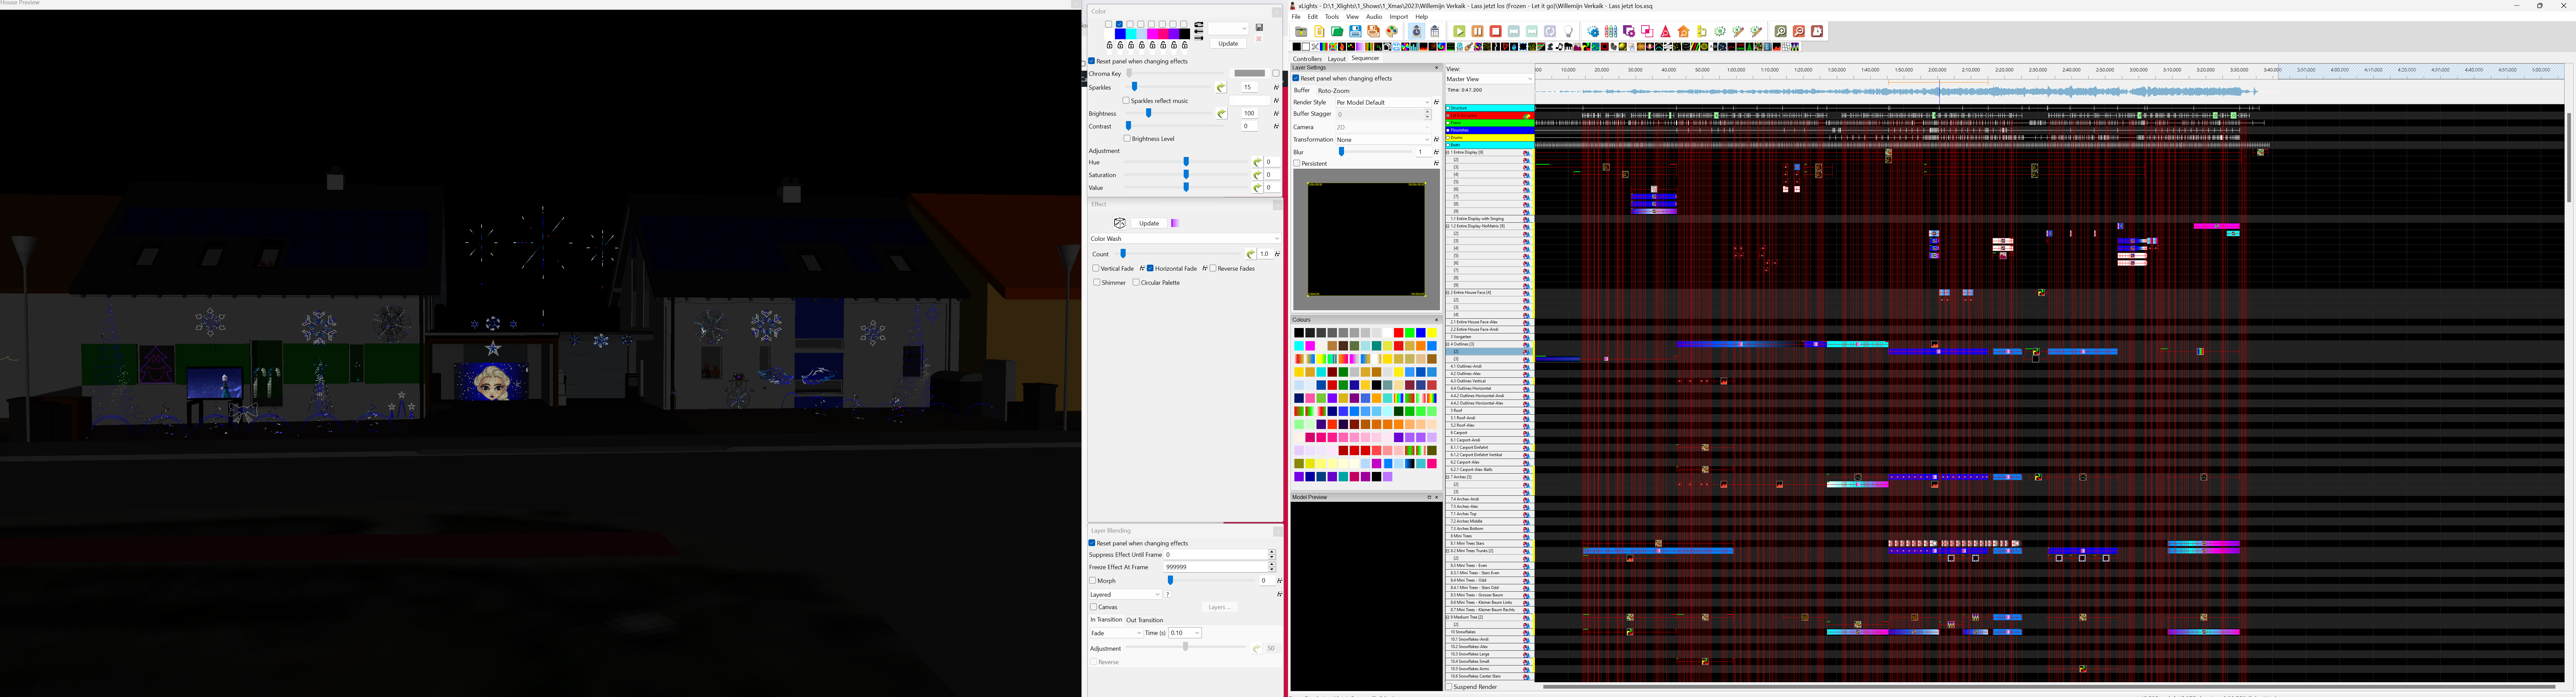
Task: Click the save palette floppy icon
Action: [x=1259, y=27]
